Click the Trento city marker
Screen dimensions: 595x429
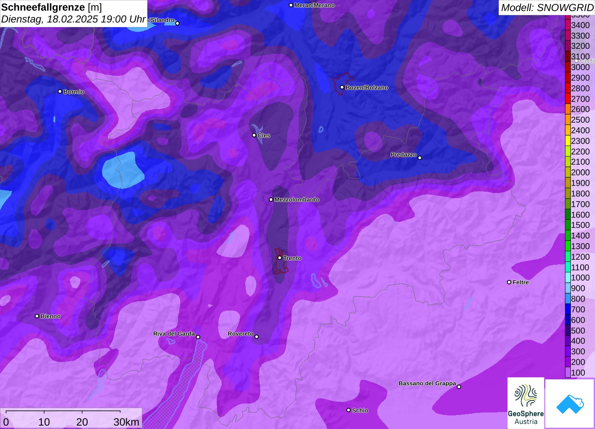(280, 258)
